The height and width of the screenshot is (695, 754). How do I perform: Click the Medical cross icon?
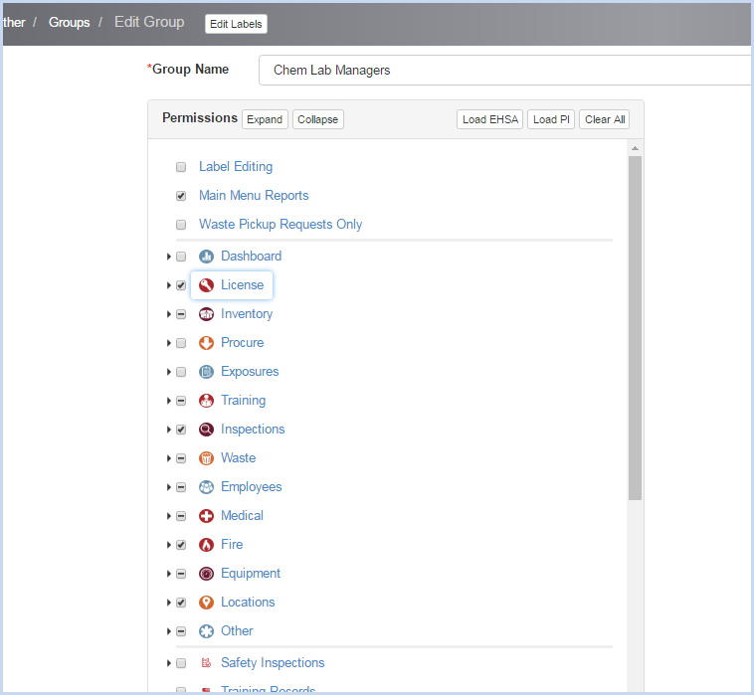(x=206, y=516)
